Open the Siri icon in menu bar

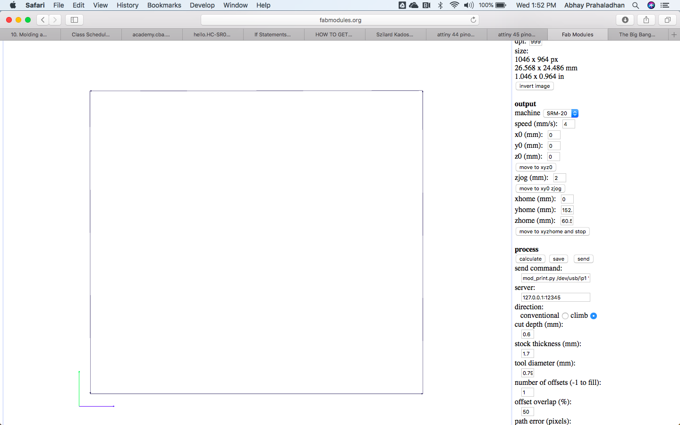[x=651, y=5]
